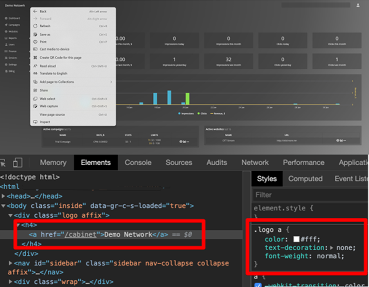Open the Sources tab

(179, 162)
